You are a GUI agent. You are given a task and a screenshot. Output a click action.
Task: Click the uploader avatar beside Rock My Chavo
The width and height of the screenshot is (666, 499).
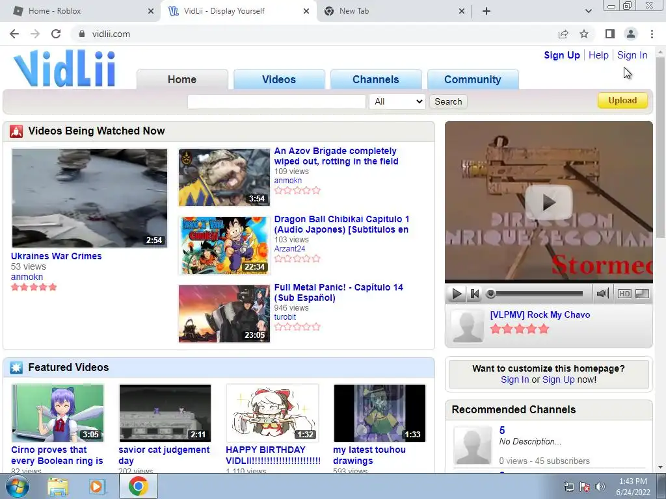[467, 326]
